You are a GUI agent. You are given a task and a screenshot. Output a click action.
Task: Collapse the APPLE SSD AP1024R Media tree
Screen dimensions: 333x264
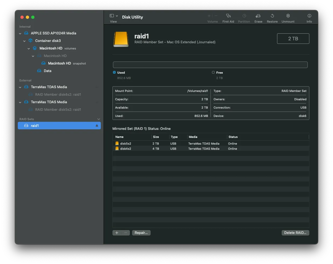coord(20,34)
